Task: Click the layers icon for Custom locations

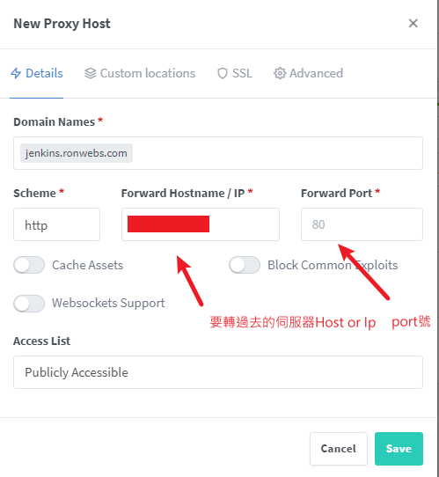Action: (91, 73)
